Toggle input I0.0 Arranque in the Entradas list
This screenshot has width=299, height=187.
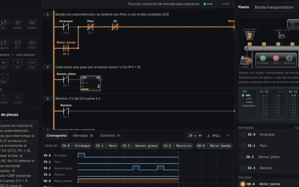268,135
